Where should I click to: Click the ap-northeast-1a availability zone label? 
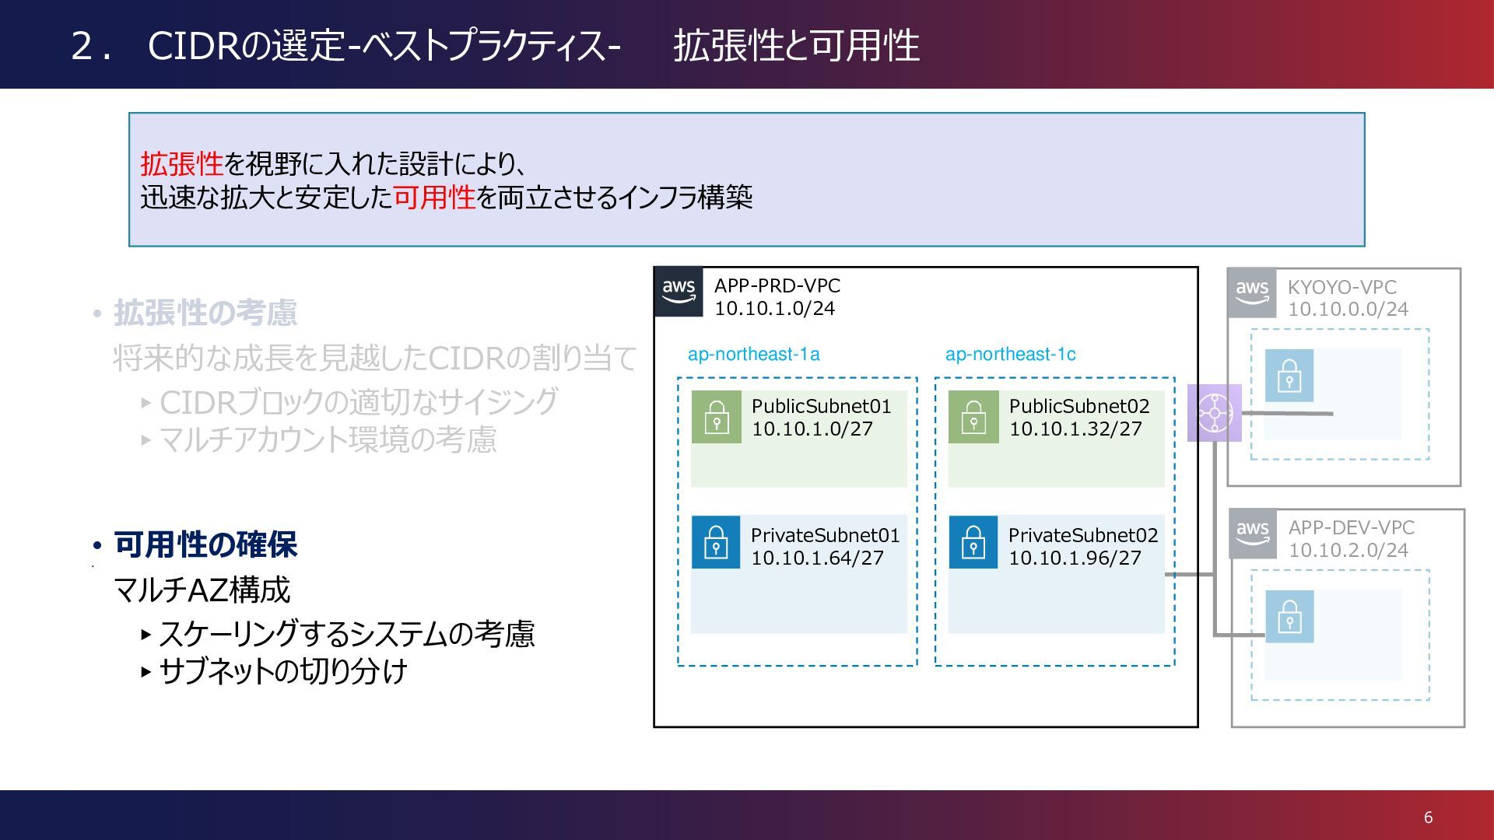753,355
